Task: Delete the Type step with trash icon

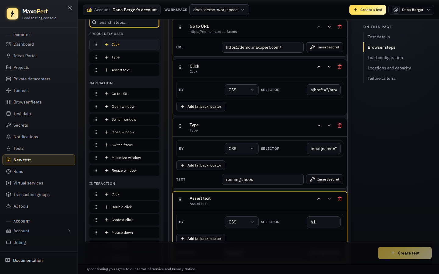Action: [340, 125]
